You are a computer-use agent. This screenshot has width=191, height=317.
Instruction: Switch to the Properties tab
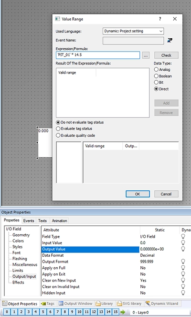coord(11,220)
